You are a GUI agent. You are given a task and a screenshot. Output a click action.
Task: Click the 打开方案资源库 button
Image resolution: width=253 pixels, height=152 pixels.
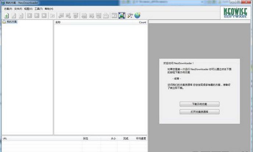[x=199, y=112]
